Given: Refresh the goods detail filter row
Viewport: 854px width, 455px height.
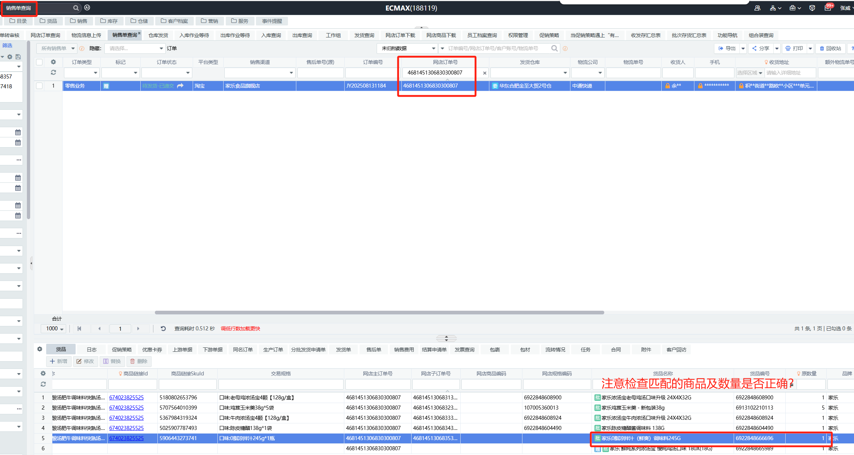Looking at the screenshot, I should (x=43, y=384).
